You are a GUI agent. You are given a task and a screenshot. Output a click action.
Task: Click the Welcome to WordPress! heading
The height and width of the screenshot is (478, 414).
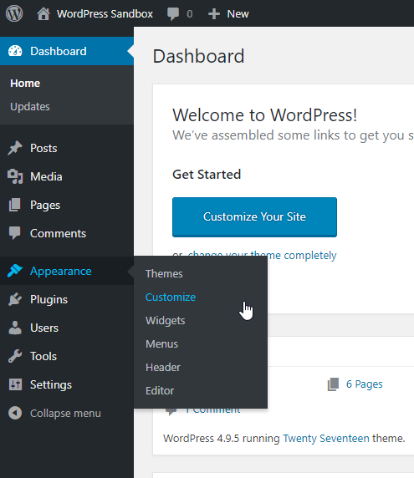pyautogui.click(x=264, y=115)
